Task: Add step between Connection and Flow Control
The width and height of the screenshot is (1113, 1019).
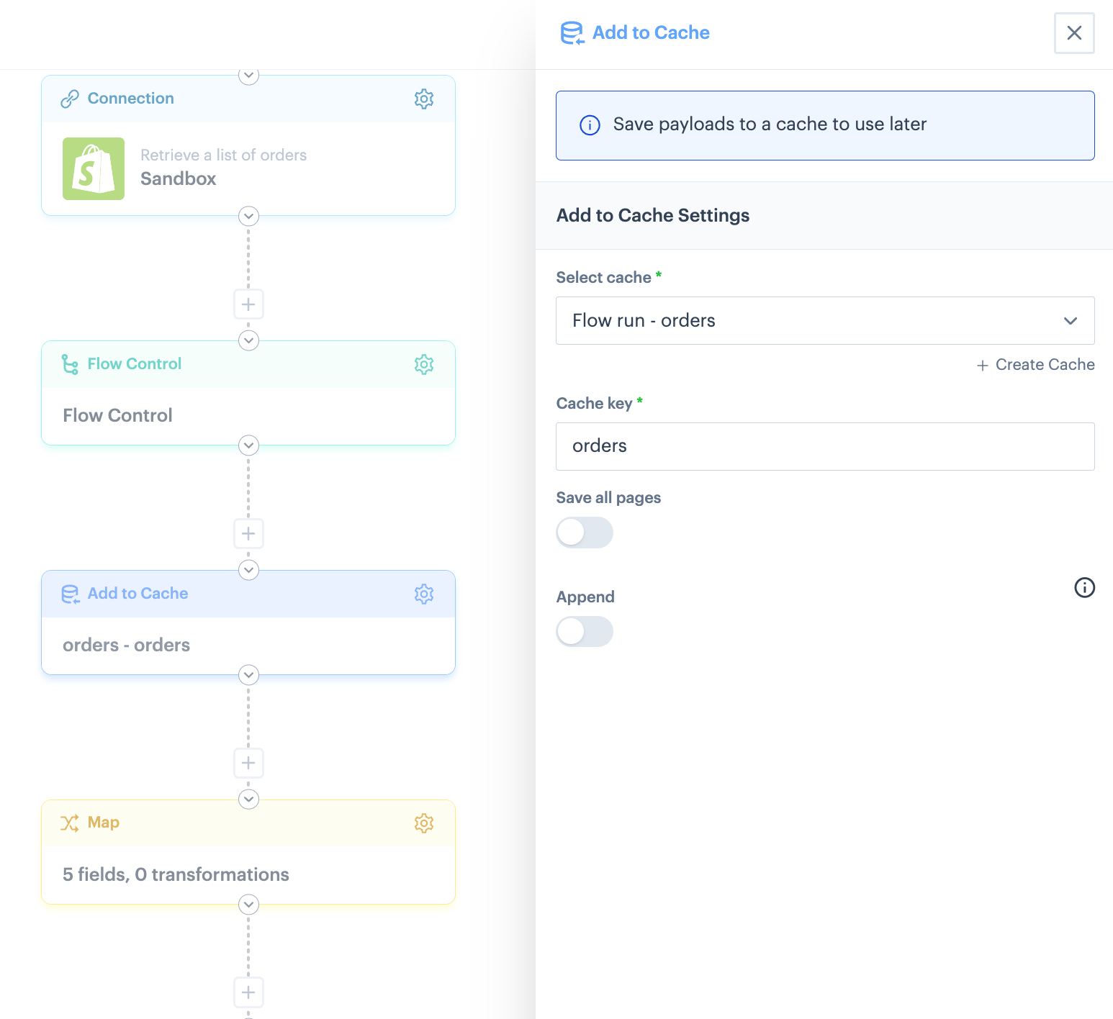Action: [x=248, y=304]
